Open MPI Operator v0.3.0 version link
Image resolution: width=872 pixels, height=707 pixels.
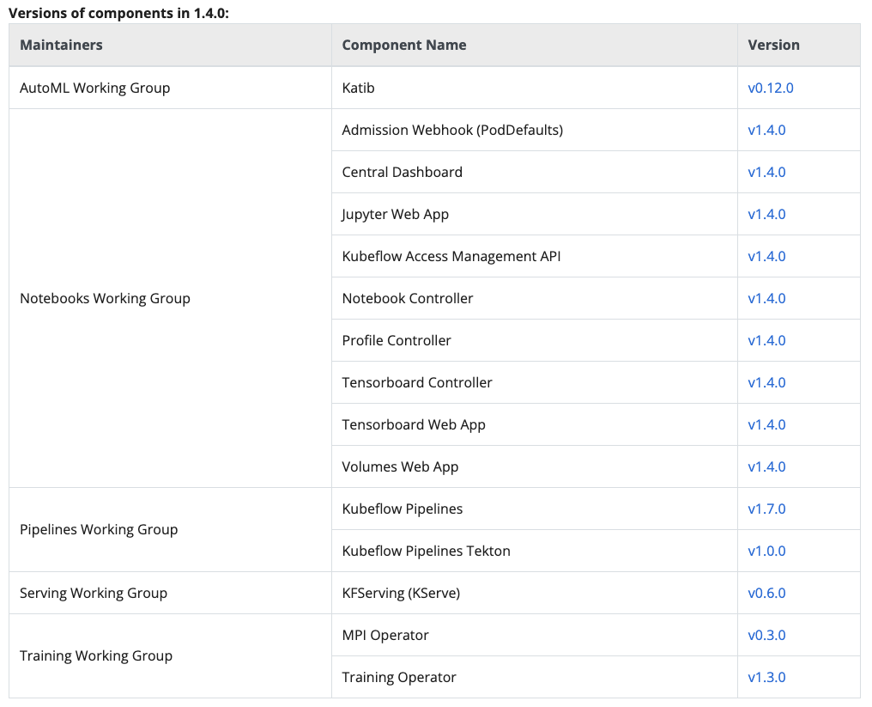(x=766, y=635)
